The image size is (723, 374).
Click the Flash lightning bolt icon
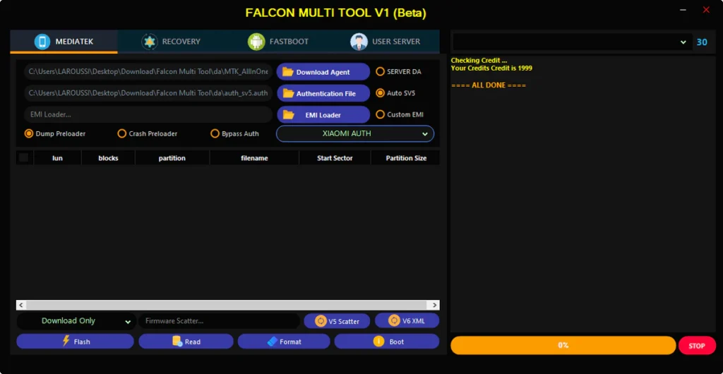point(66,341)
